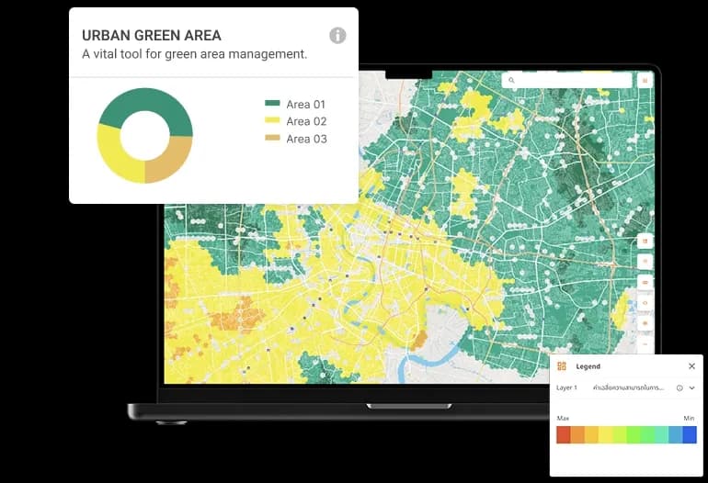Click the subtitle "A vital tool for green area management."
708x483 pixels.
[194, 54]
